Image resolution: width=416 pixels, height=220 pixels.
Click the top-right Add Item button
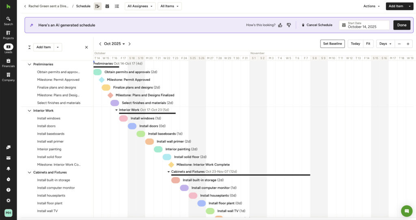(396, 6)
